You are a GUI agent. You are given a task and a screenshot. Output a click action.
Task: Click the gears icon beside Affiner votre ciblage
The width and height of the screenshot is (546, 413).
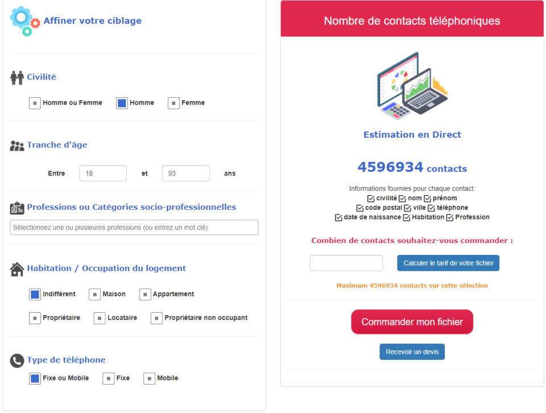click(x=24, y=21)
